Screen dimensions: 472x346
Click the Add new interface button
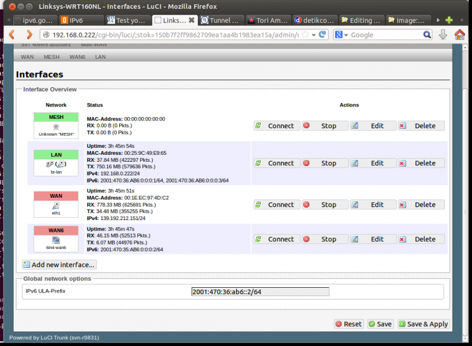click(59, 264)
